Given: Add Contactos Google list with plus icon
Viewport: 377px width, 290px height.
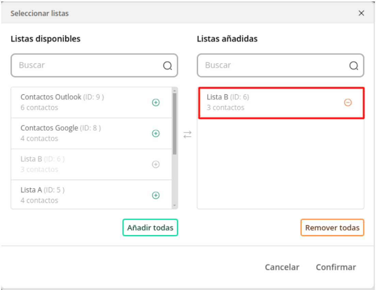Looking at the screenshot, I should coord(156,133).
